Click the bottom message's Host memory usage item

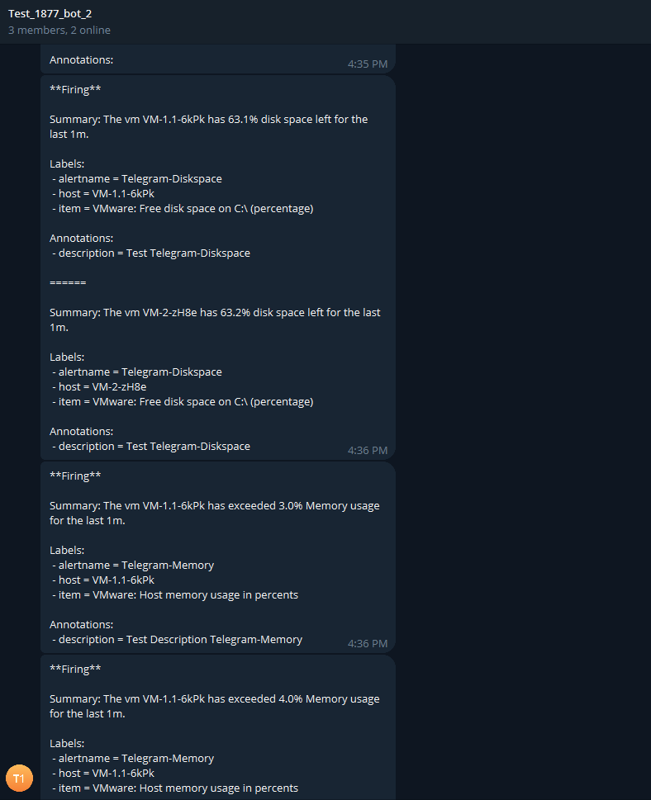(178, 788)
